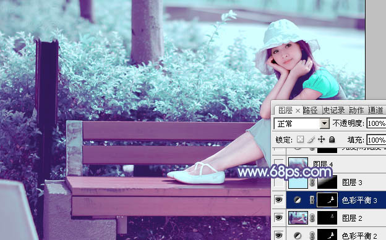
Task: Show the 图层 4 layer visibility box
Action: 278,163
